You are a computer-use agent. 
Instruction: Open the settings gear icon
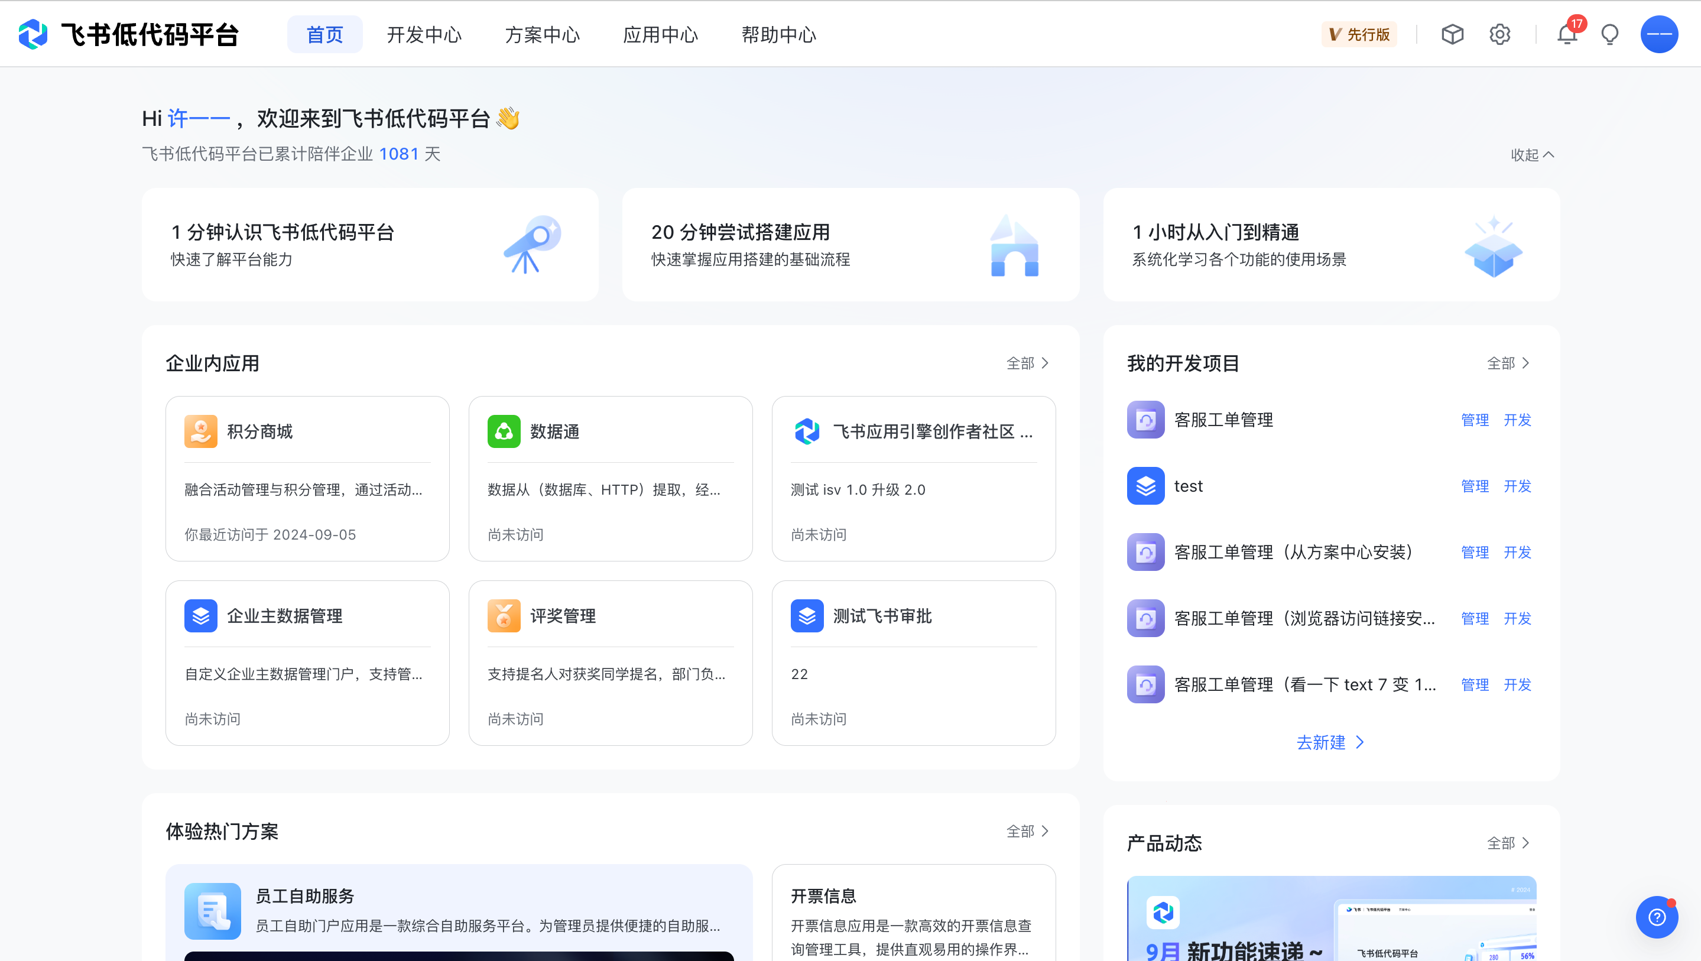(1499, 34)
